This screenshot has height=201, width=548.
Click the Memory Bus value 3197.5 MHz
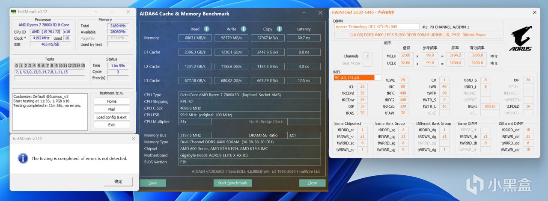tap(195, 135)
